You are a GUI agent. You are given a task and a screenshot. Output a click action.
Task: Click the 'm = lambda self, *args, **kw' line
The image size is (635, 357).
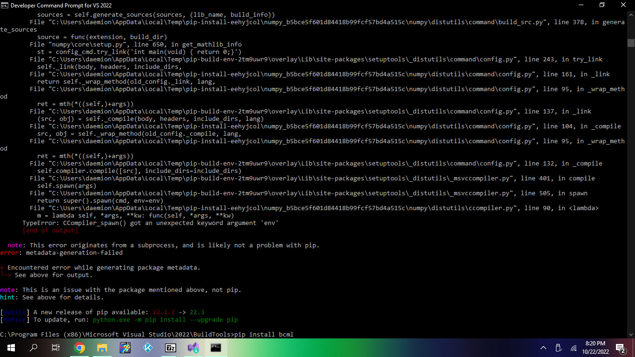pos(136,216)
